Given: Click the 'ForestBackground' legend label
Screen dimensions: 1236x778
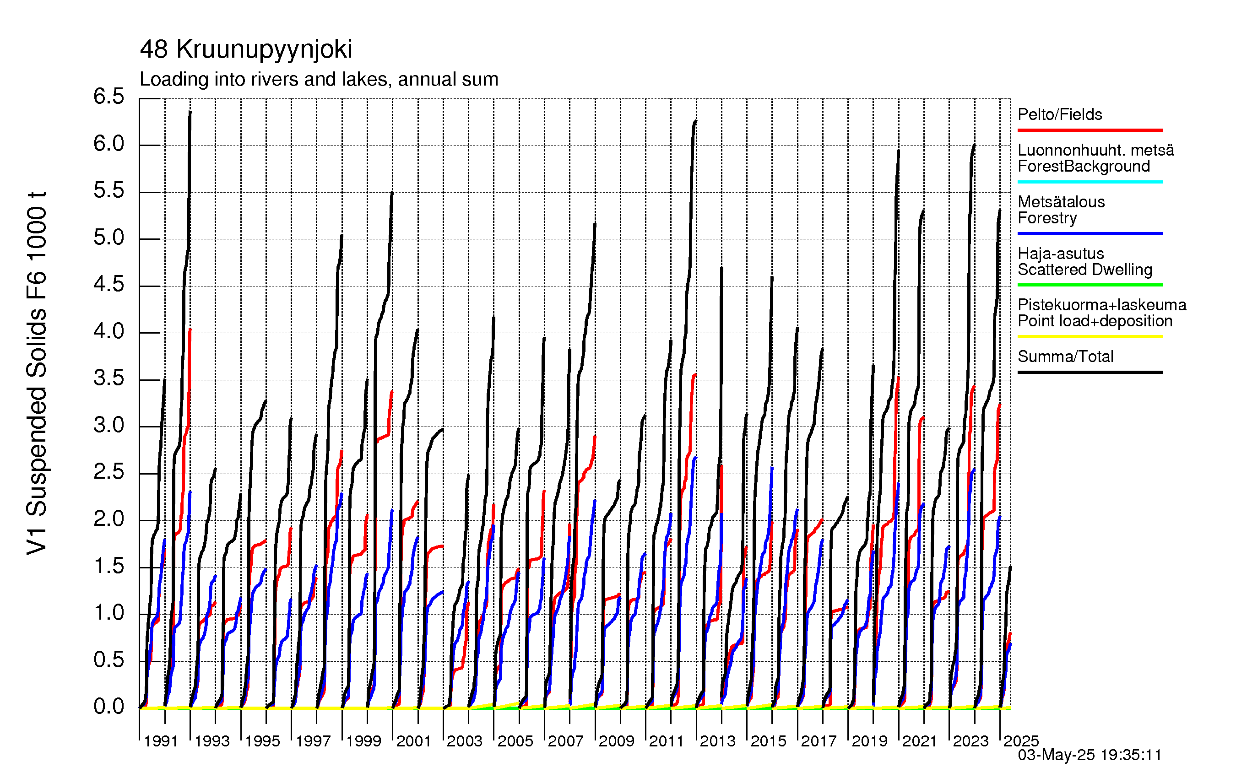Looking at the screenshot, I should point(1084,166).
